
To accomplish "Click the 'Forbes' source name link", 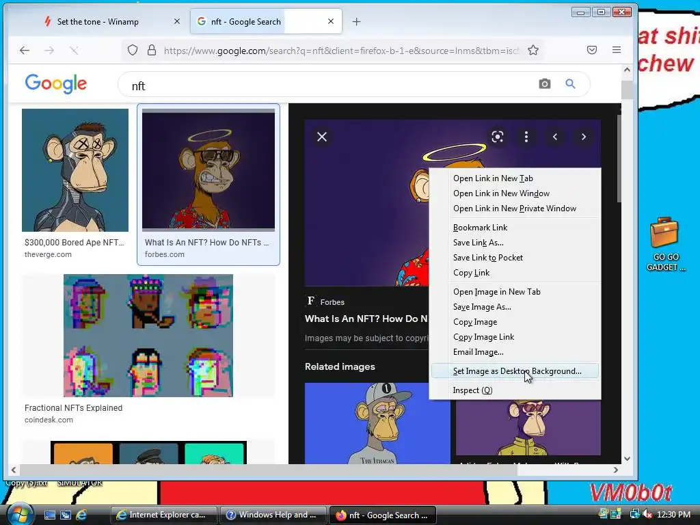I will (x=332, y=302).
